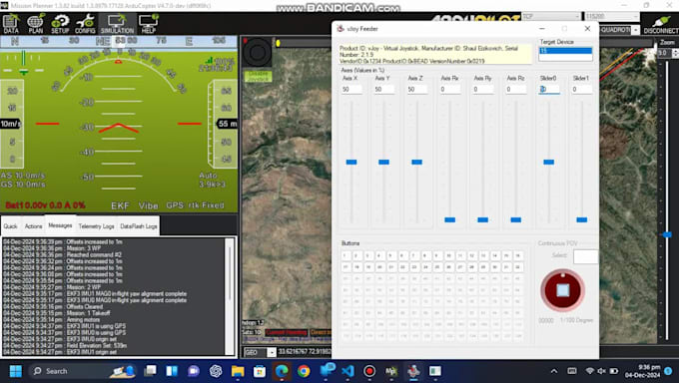
Task: Open the vJoy Feeder taskbar icon
Action: click(x=413, y=371)
